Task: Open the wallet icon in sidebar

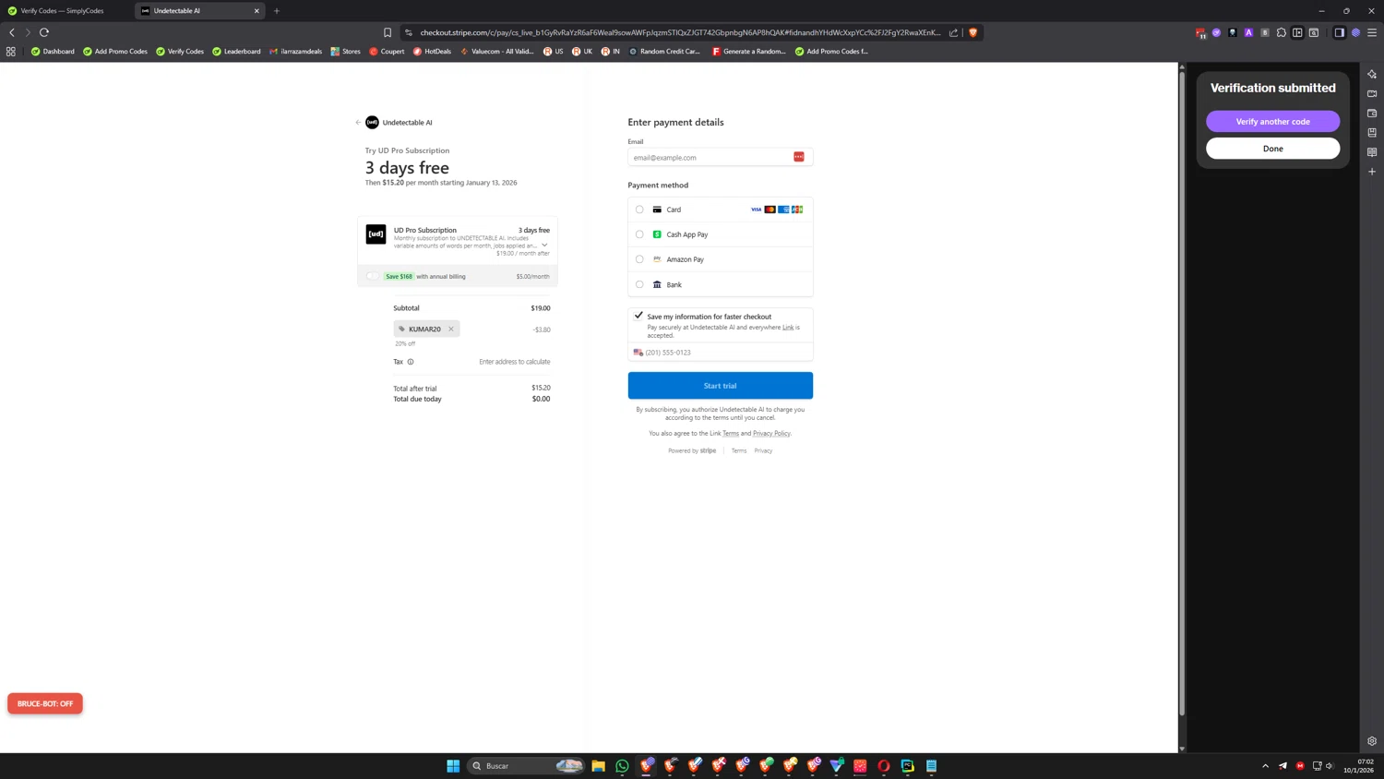Action: [1372, 114]
